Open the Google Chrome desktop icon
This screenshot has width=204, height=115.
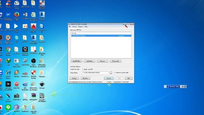pos(8,50)
